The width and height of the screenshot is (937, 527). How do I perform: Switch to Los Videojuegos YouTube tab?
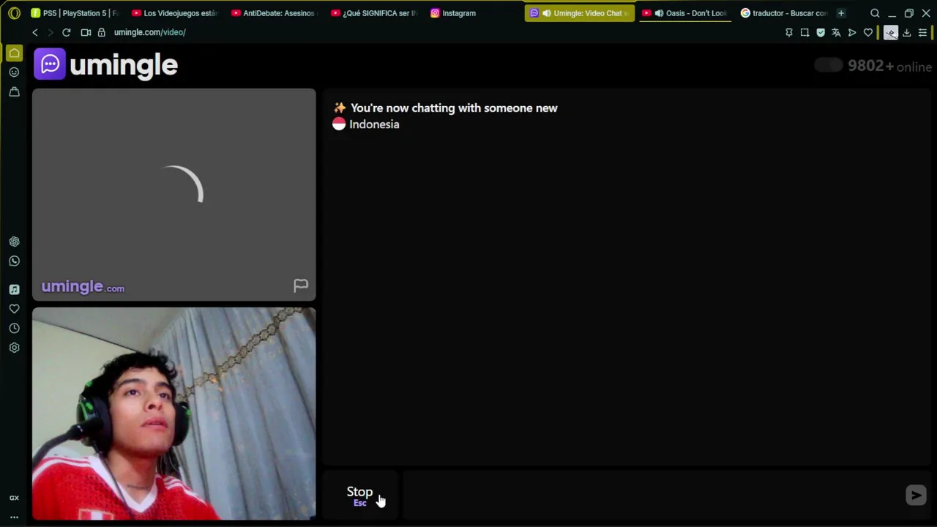pos(175,13)
